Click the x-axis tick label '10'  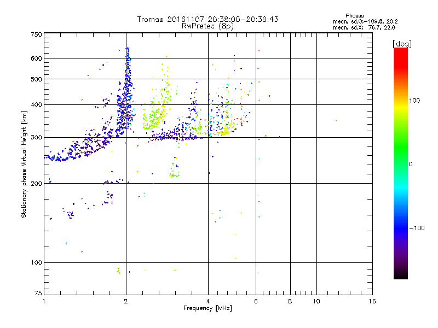pyautogui.click(x=316, y=301)
